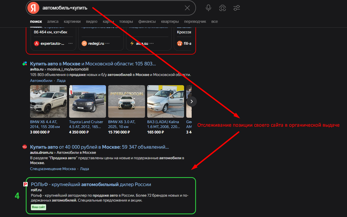
Task: Open the все tab
Action: tap(214, 21)
